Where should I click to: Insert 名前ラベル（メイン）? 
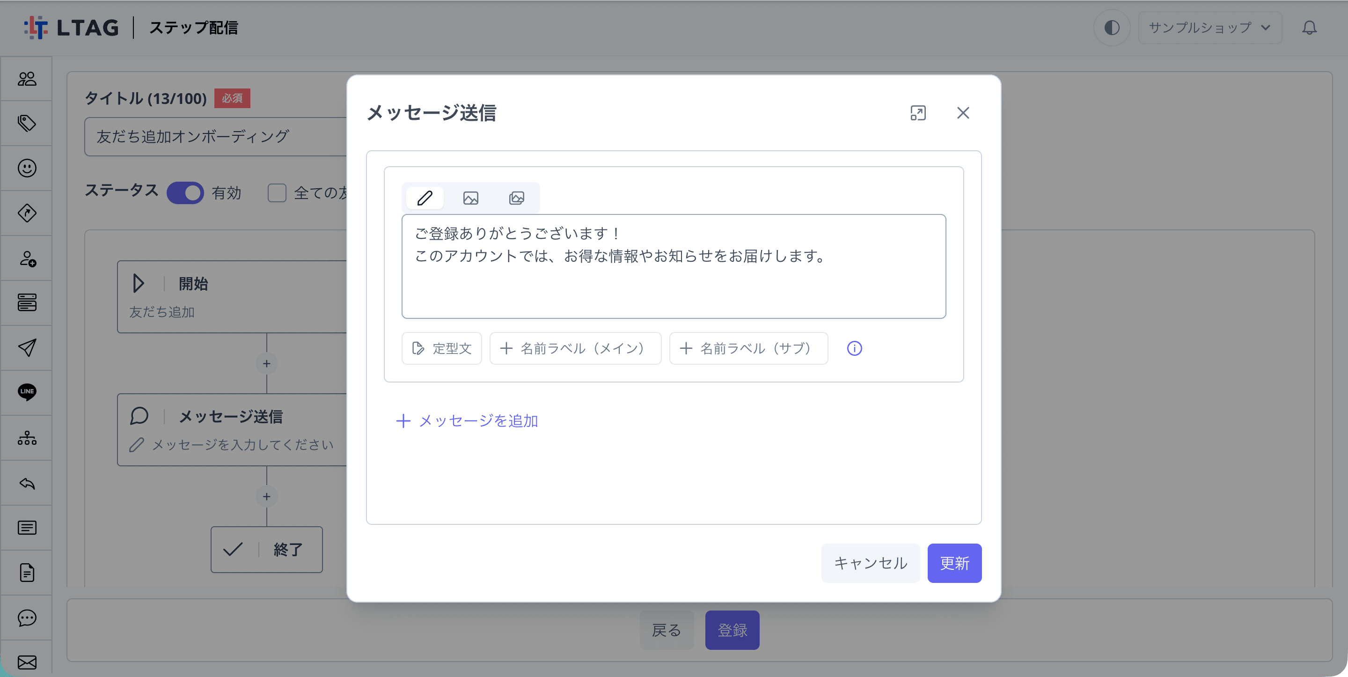click(575, 348)
